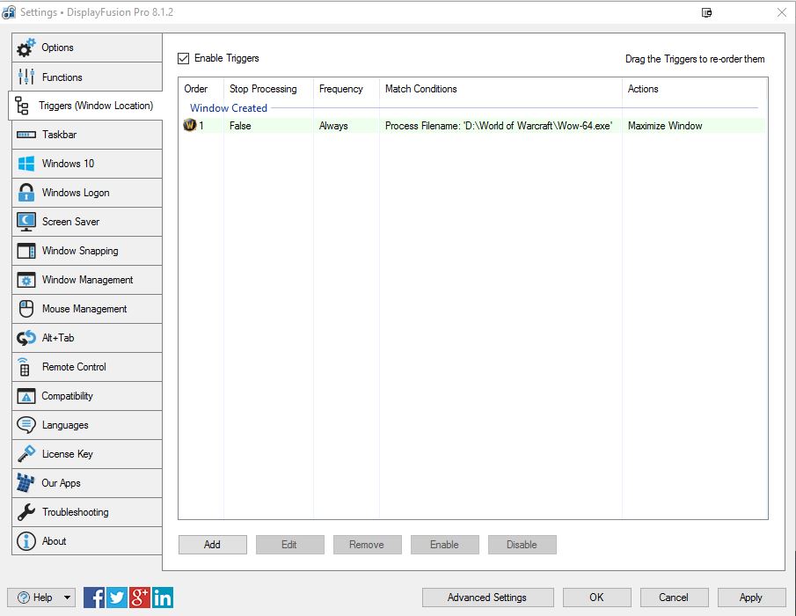Click the Functions sliders icon
The width and height of the screenshot is (796, 616).
[26, 77]
